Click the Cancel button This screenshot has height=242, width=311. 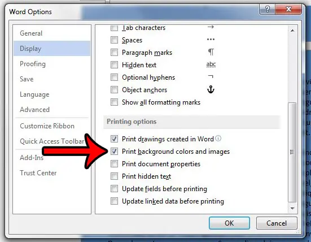coord(277,223)
